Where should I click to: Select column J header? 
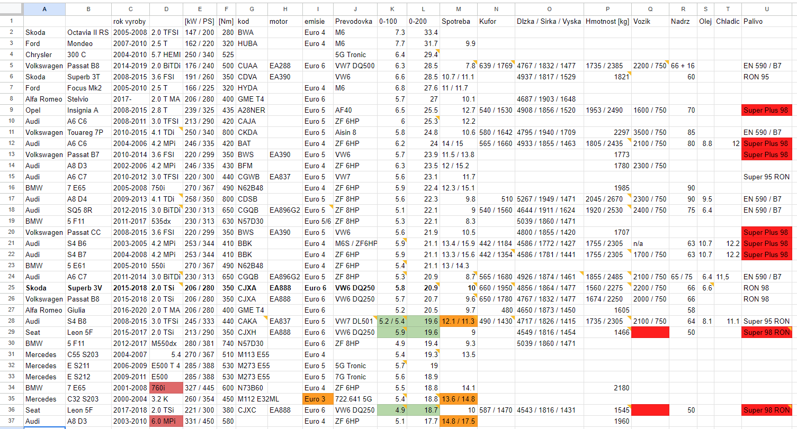355,9
